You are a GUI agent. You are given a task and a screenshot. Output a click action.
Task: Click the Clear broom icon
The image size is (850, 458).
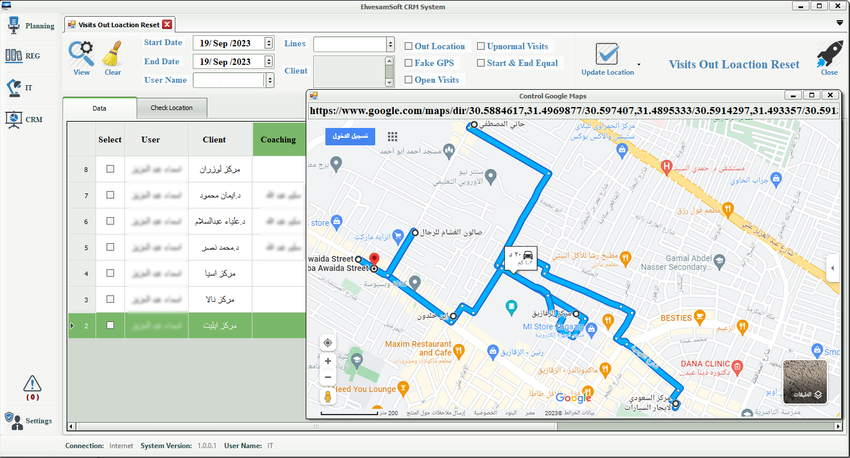[x=113, y=54]
